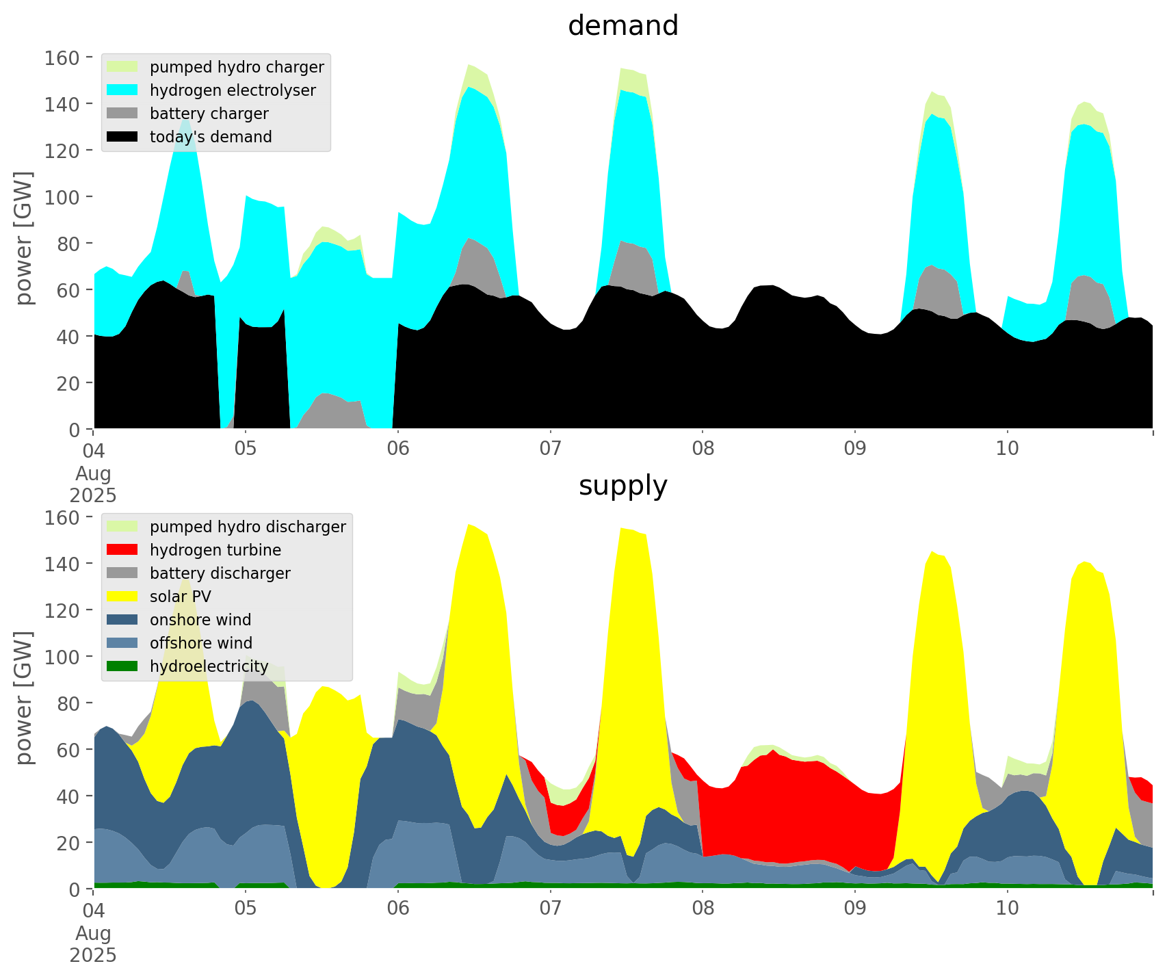Click the pumped hydro discharger legend label
The width and height of the screenshot is (1167, 979).
(x=248, y=527)
